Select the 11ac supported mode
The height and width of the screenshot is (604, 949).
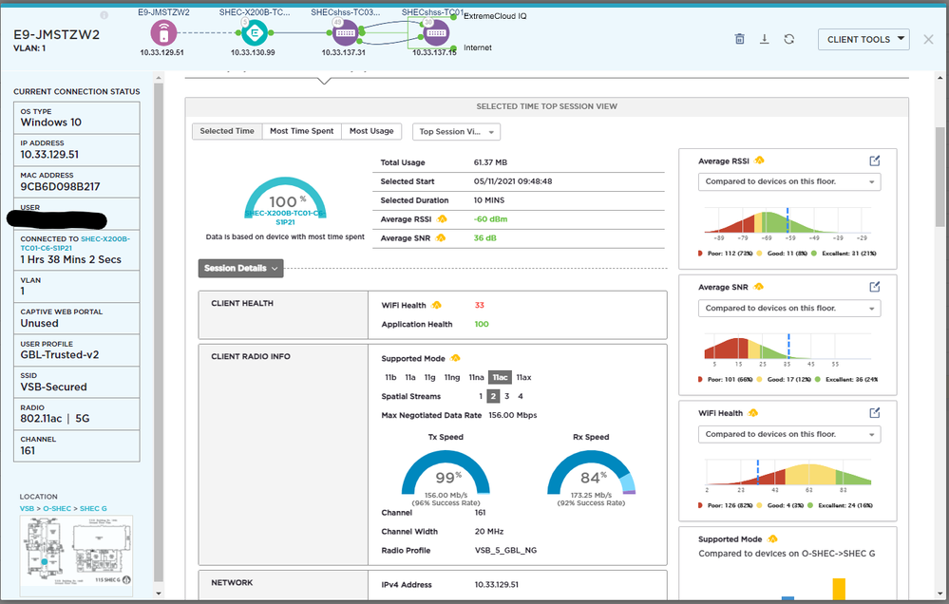click(x=500, y=377)
